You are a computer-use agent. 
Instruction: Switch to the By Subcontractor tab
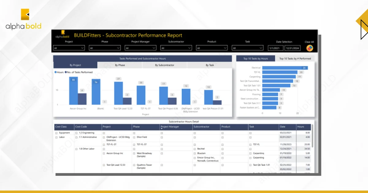[x=165, y=65]
